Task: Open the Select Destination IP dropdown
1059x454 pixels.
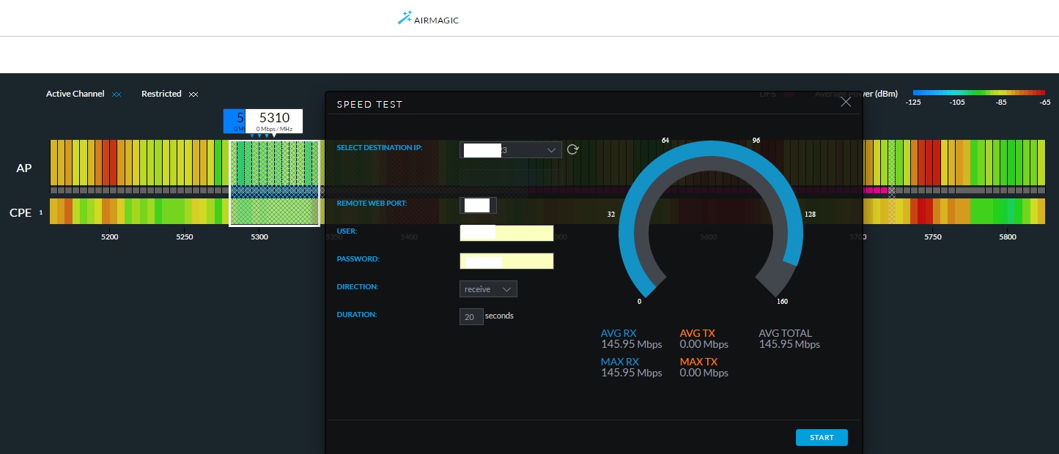Action: pyautogui.click(x=511, y=150)
